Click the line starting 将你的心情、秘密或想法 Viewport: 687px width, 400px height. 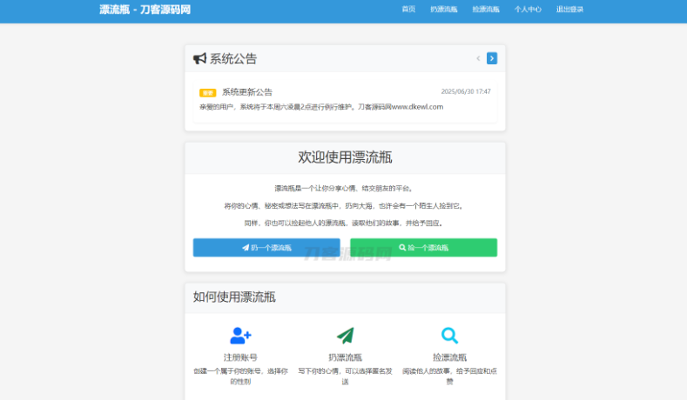tap(345, 206)
